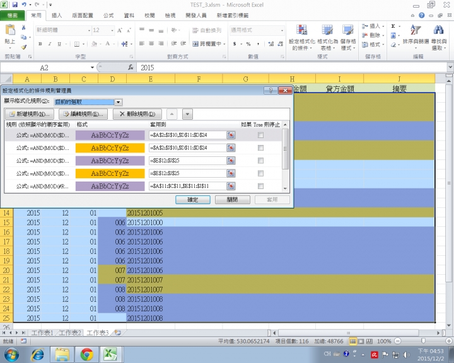The height and width of the screenshot is (363, 454).
Task: Switch to the Data (資料) ribbon tab
Action: (129, 15)
